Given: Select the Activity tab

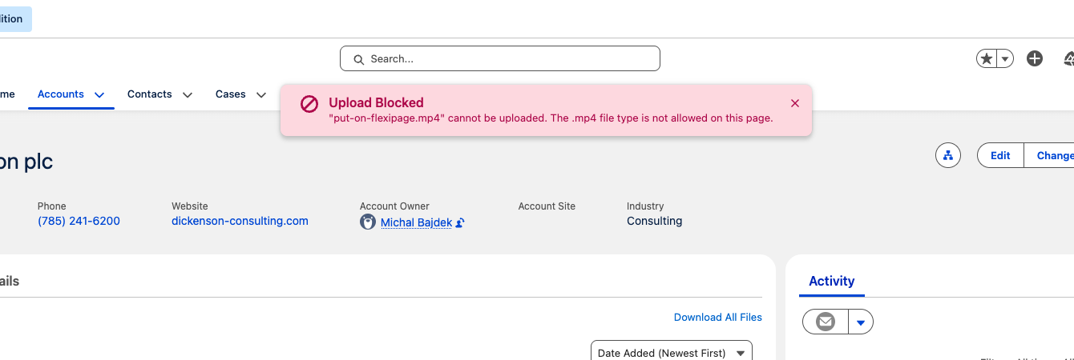Looking at the screenshot, I should pyautogui.click(x=831, y=281).
